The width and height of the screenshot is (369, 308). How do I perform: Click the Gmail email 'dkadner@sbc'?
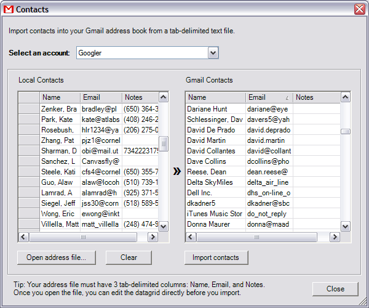pyautogui.click(x=269, y=203)
